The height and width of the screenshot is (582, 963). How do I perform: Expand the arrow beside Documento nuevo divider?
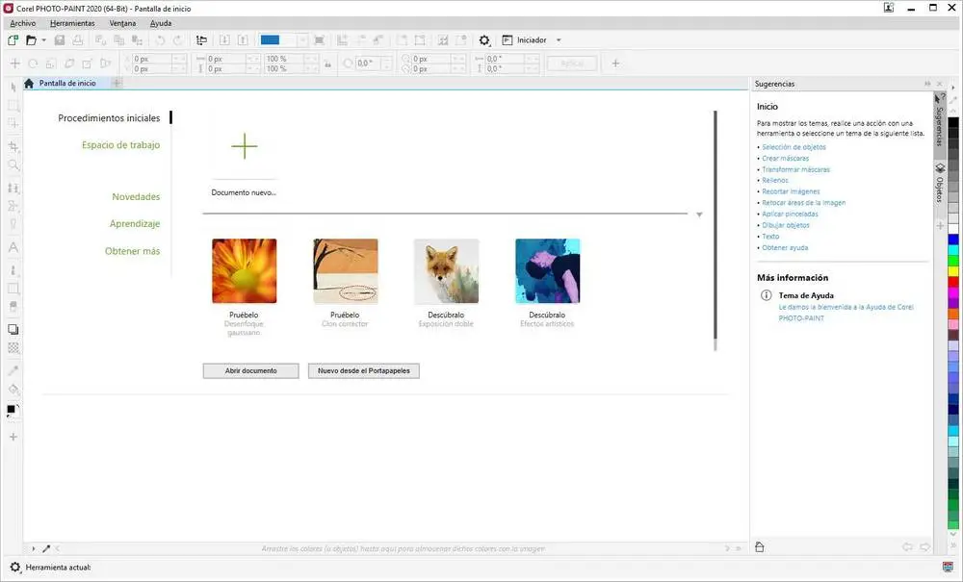click(x=699, y=215)
